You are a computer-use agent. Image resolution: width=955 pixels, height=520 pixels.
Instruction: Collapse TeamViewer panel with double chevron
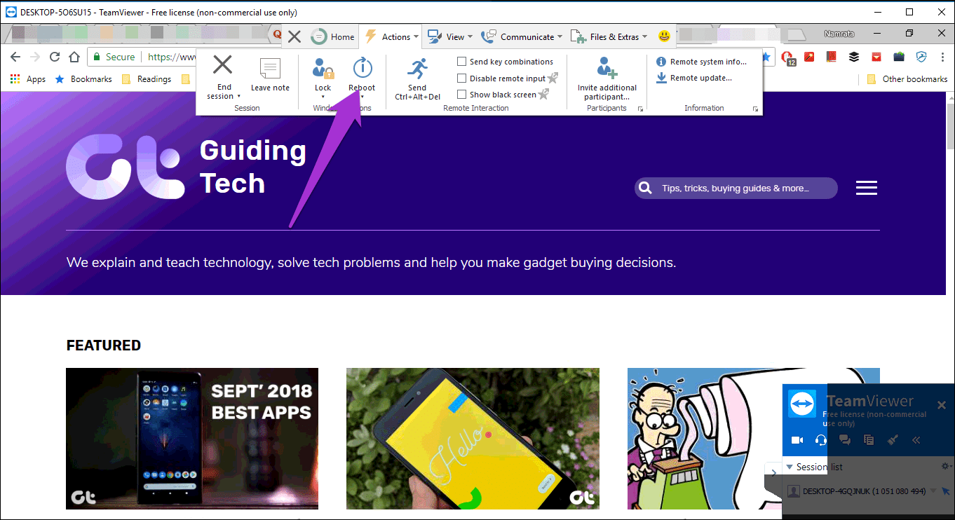coord(916,440)
